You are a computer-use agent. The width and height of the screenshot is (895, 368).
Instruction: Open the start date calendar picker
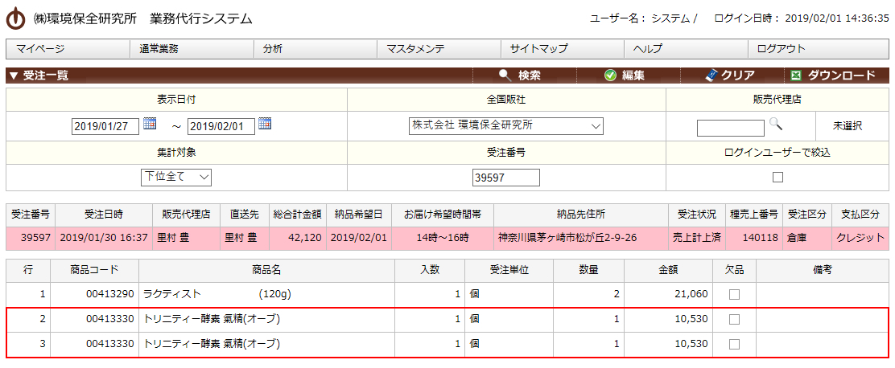(150, 125)
